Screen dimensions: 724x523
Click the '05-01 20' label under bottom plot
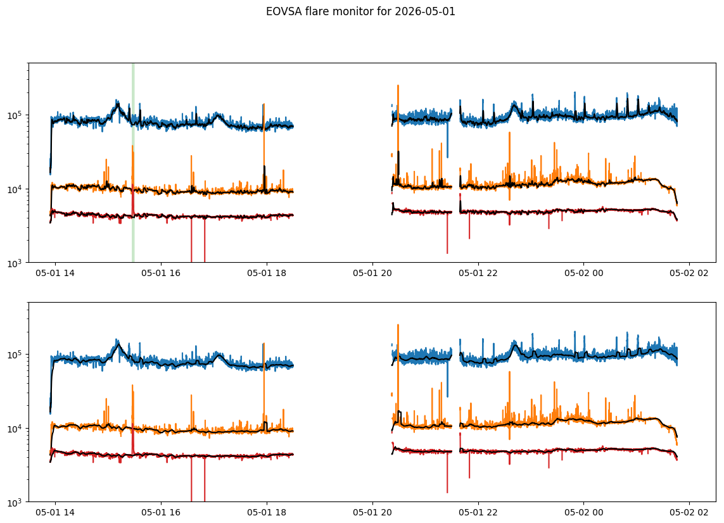[x=372, y=512]
